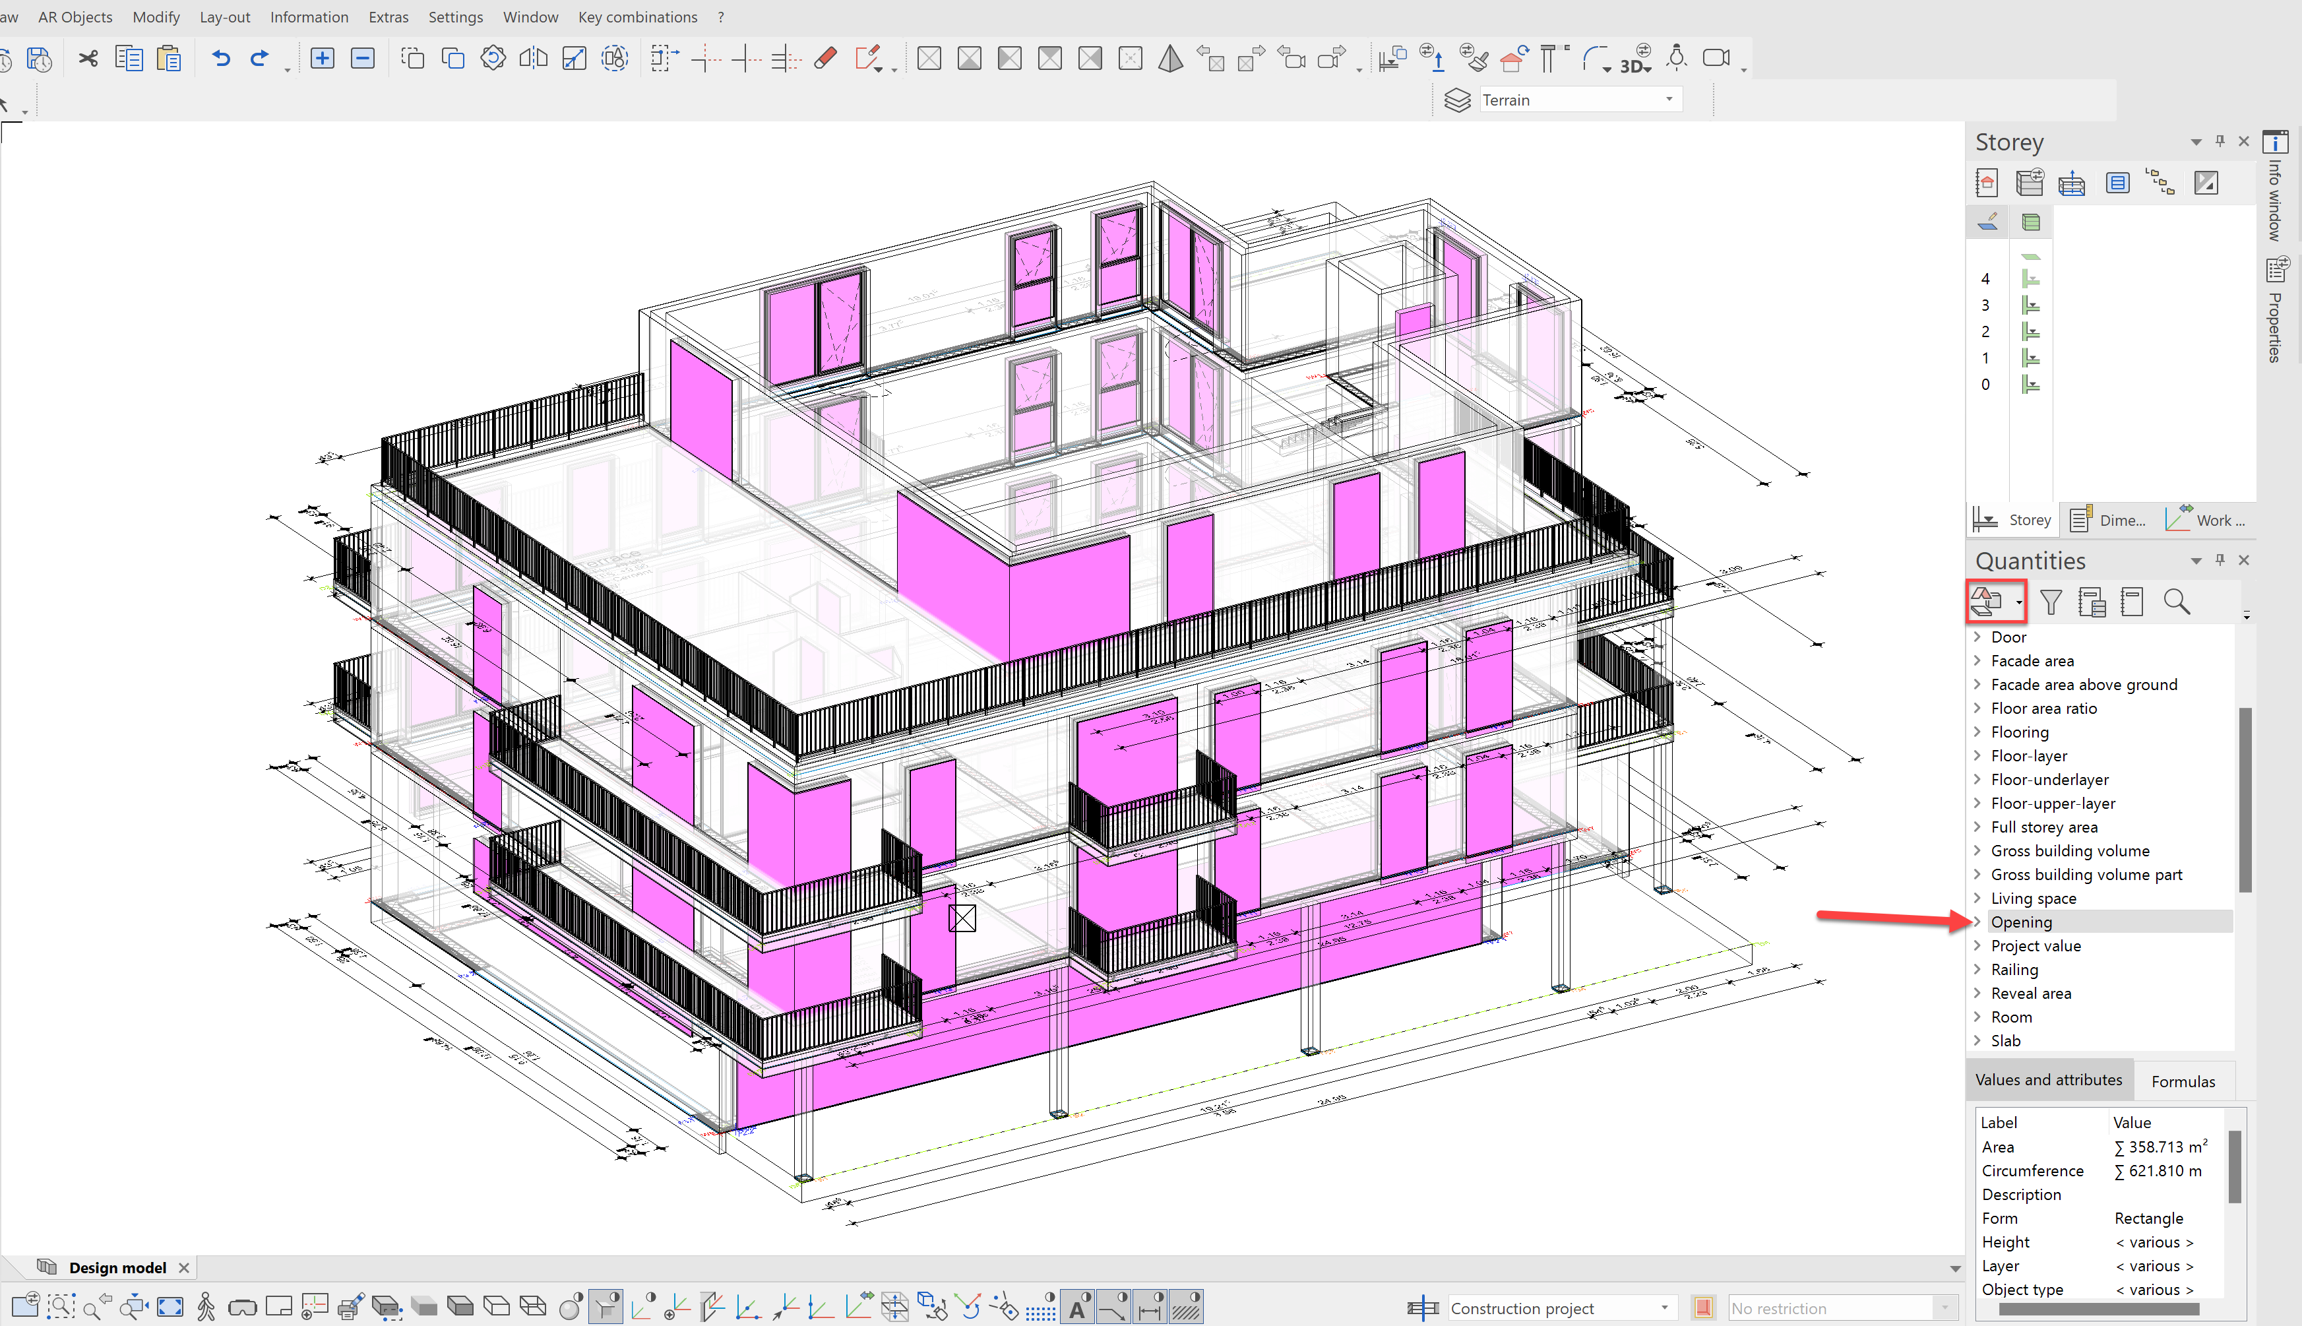2302x1326 pixels.
Task: Toggle the hatching display button
Action: 1185,1307
